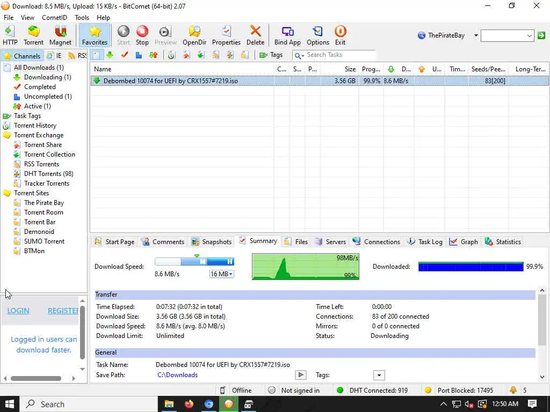
Task: Show all downloads filter icon in task toolbar
Action: pyautogui.click(x=97, y=55)
